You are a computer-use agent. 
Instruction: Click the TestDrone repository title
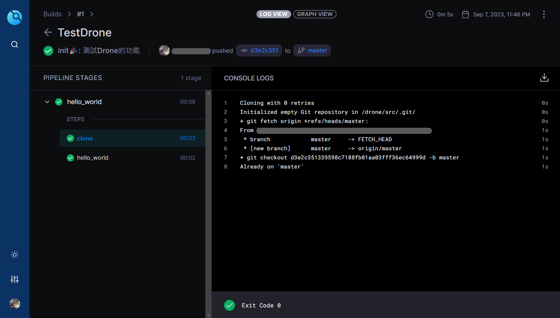85,32
